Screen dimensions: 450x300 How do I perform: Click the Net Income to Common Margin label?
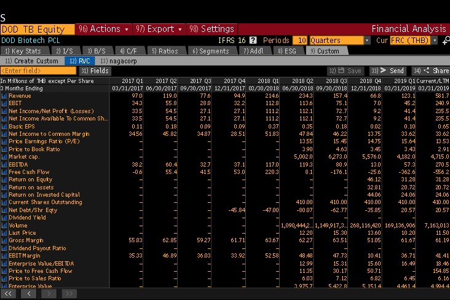49,134
